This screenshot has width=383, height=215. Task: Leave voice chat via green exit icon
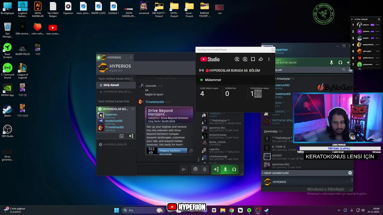[216, 169]
